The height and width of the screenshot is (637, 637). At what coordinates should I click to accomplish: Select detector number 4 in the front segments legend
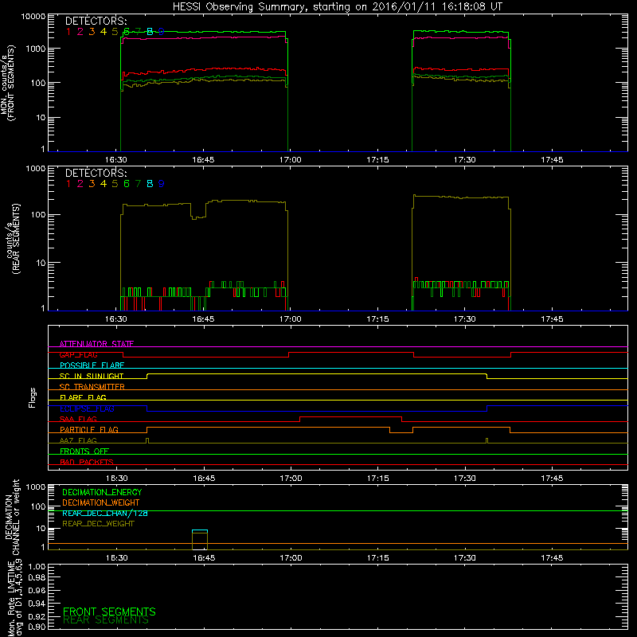click(x=104, y=32)
